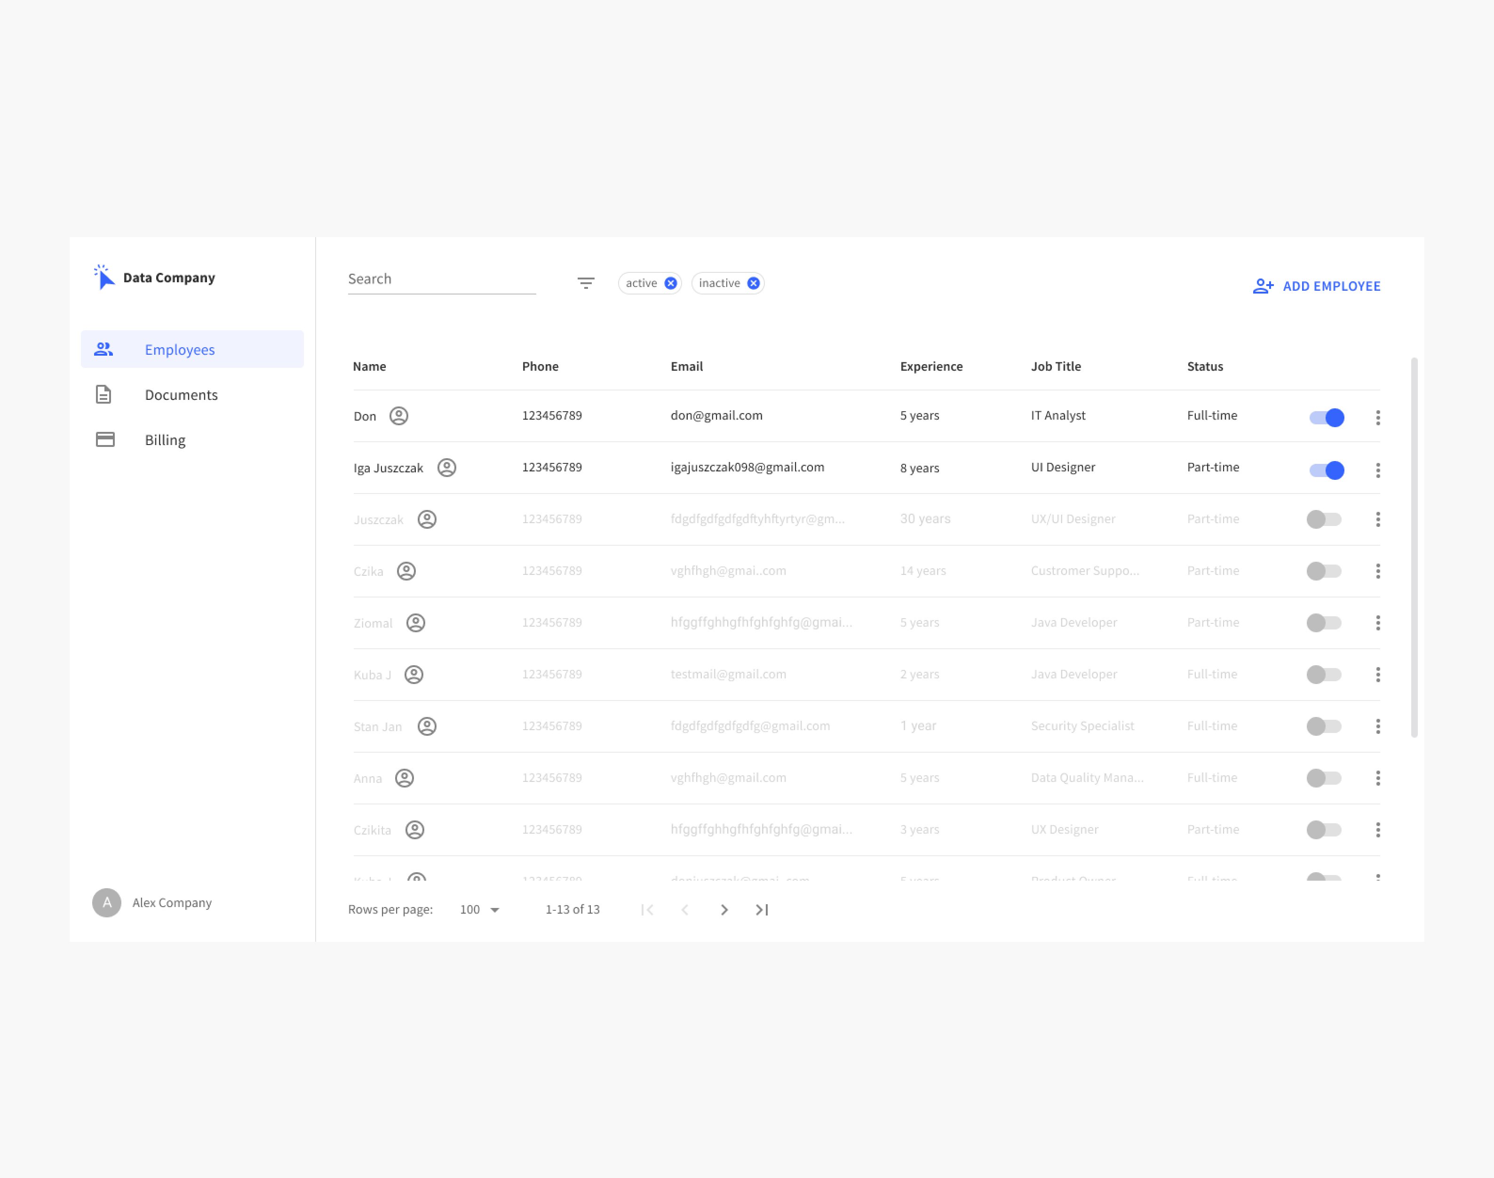1494x1178 pixels.
Task: Expand the rows per page dropdown
Action: click(480, 910)
